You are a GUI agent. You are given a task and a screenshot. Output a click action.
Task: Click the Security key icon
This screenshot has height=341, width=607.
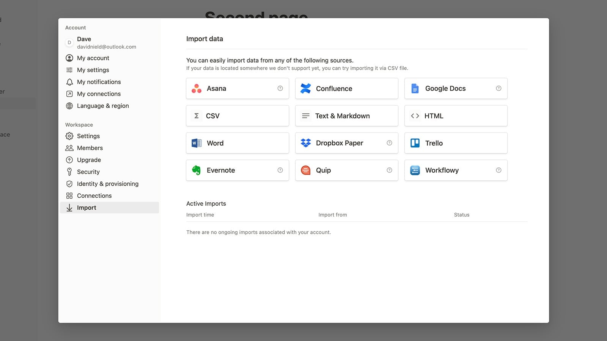[69, 172]
